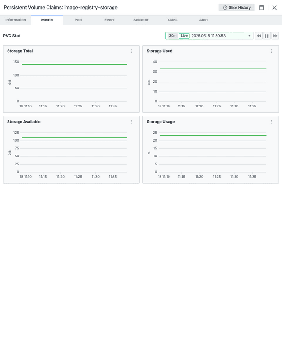This screenshot has width=282, height=339.
Task: Step forward in time range
Action: (275, 36)
